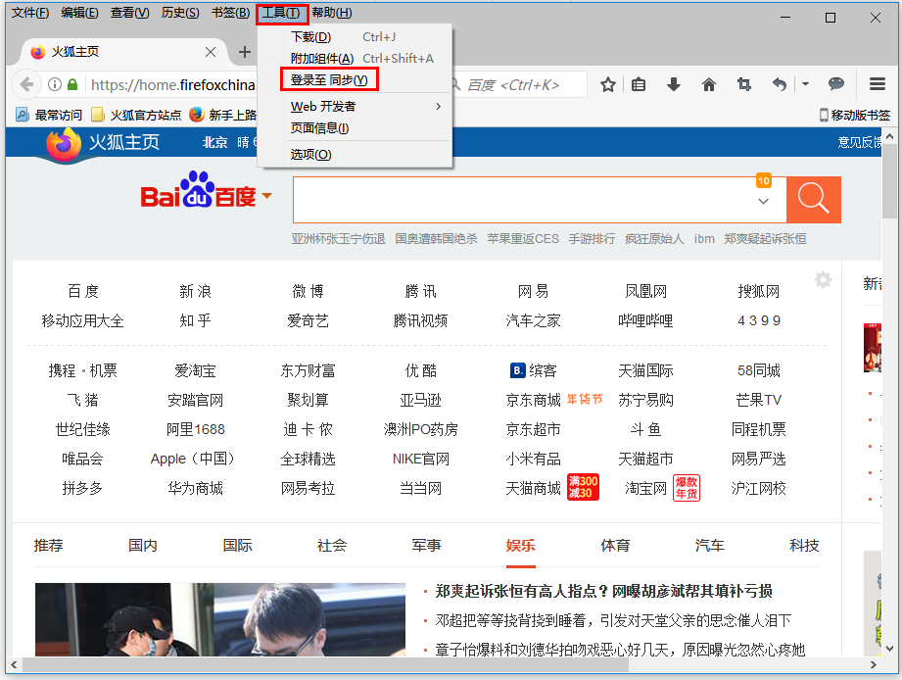Click the news photo thumbnail

click(x=220, y=619)
